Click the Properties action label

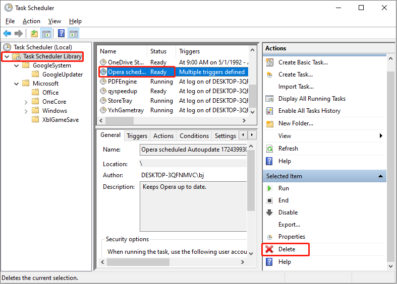coord(292,237)
